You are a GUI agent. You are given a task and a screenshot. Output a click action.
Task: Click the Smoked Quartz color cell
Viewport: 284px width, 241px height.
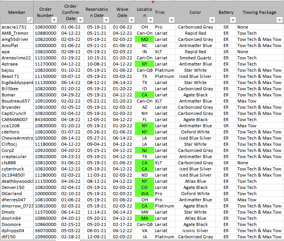[195, 58]
